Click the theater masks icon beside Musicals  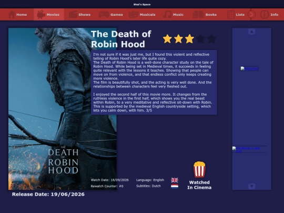(x=134, y=15)
